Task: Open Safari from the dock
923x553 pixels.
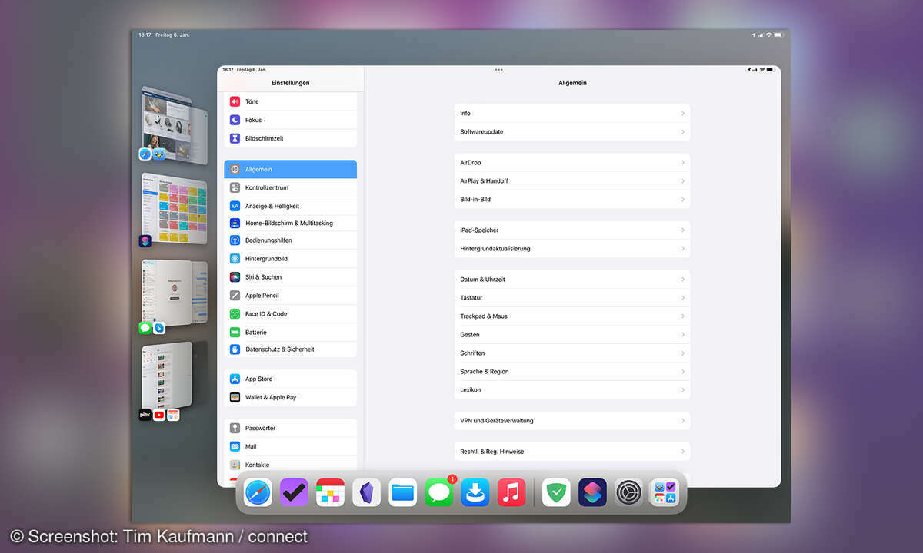Action: pos(258,492)
